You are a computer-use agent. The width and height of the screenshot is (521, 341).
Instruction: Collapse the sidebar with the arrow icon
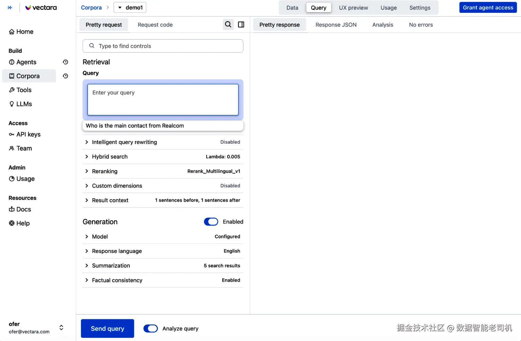click(10, 7)
